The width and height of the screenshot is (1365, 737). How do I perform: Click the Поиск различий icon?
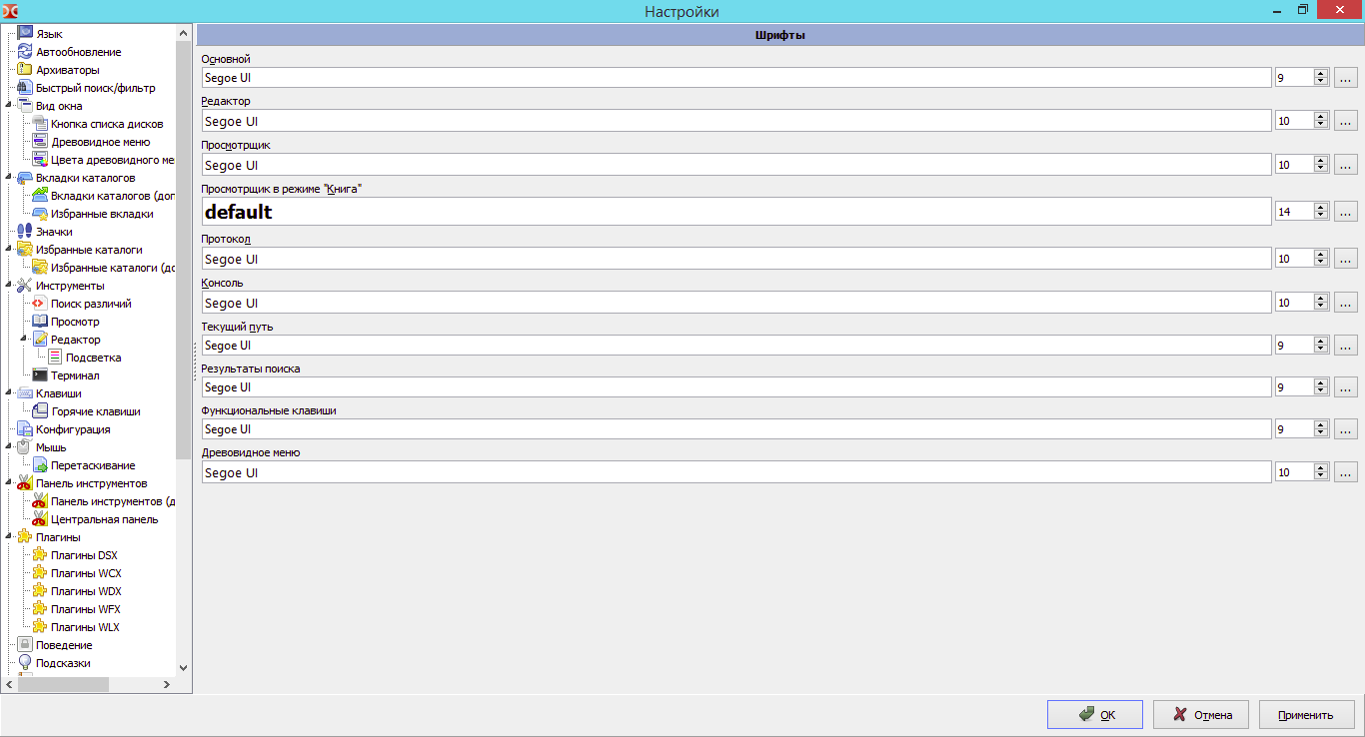pos(40,304)
